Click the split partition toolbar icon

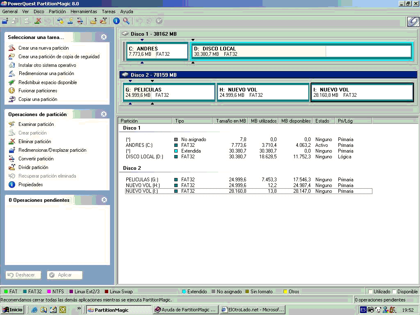(103, 21)
